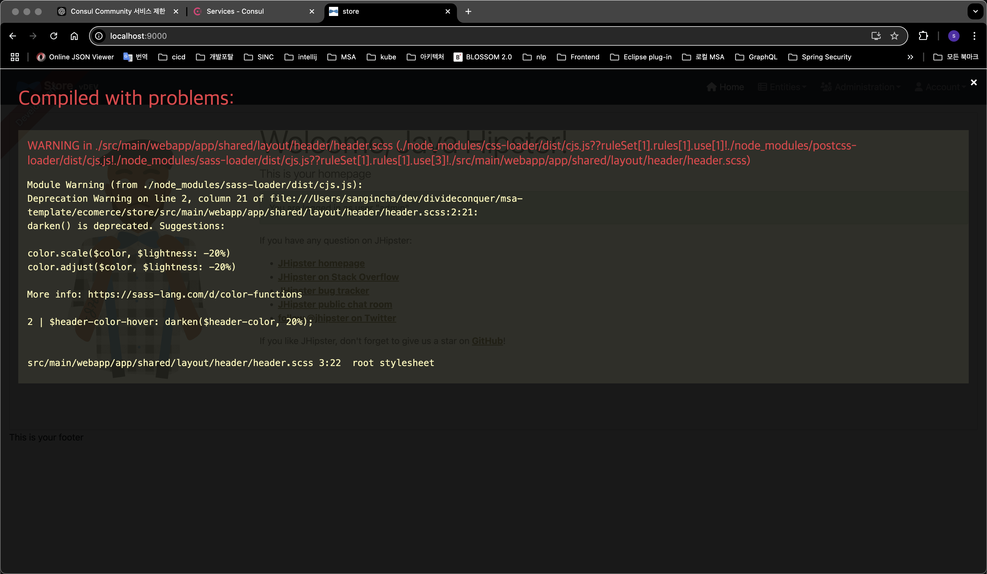Click the home page icon
987x574 pixels.
pos(74,36)
